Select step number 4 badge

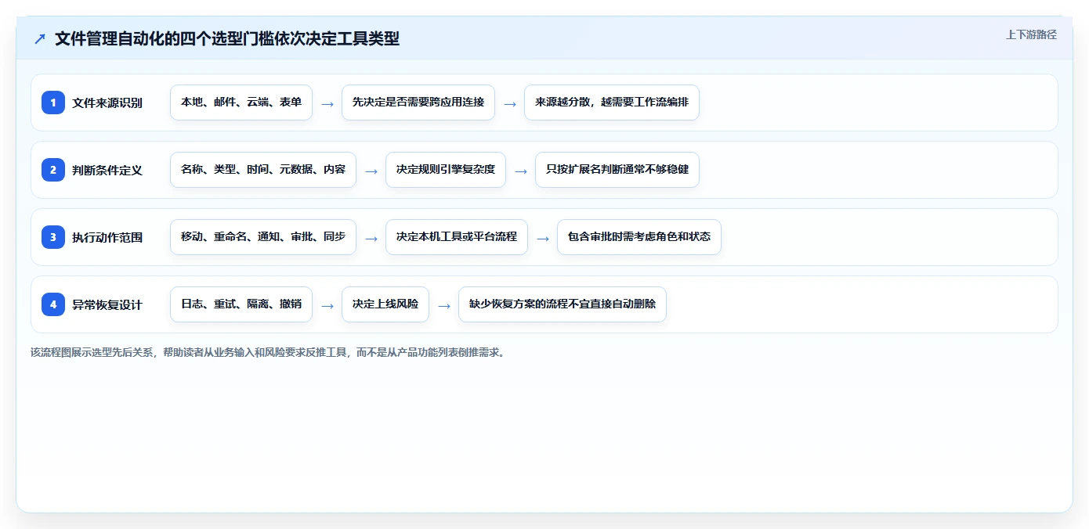tap(53, 304)
